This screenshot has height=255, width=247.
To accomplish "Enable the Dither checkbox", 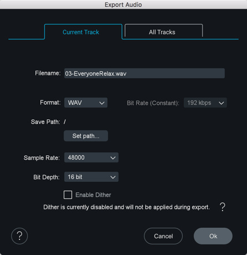I will (x=68, y=195).
